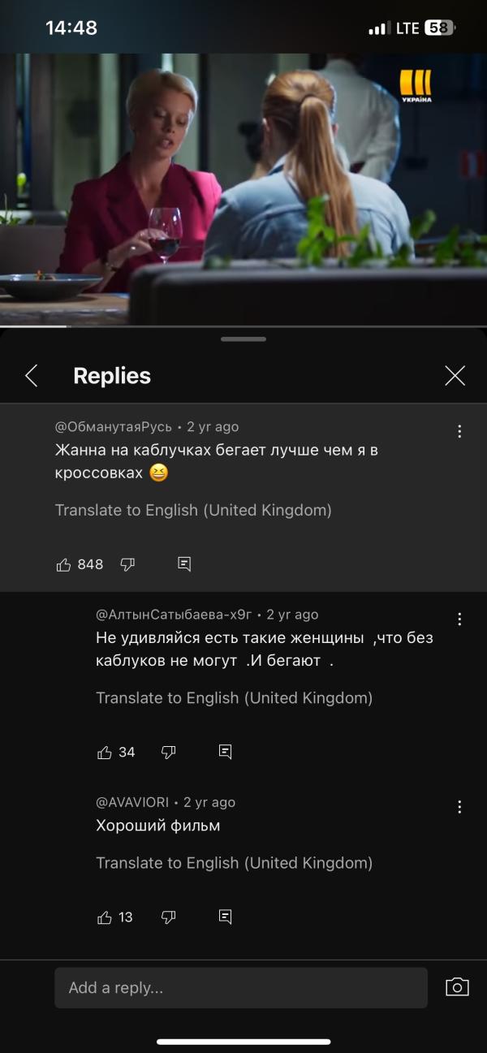Reply to the АлтынСатыбаева comment
This screenshot has height=1053, width=487.
[226, 753]
